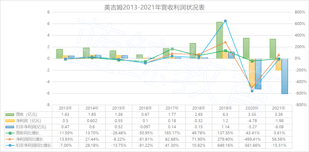The image size is (309, 152).
Task: Select the -499.41% table cell
Action: (x=252, y=139)
